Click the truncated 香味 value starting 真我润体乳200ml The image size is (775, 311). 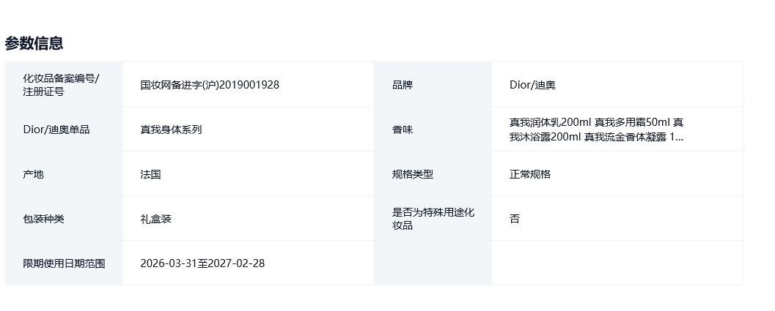point(596,130)
